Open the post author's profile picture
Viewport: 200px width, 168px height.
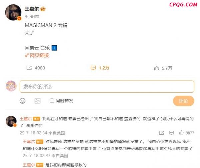[13, 12]
